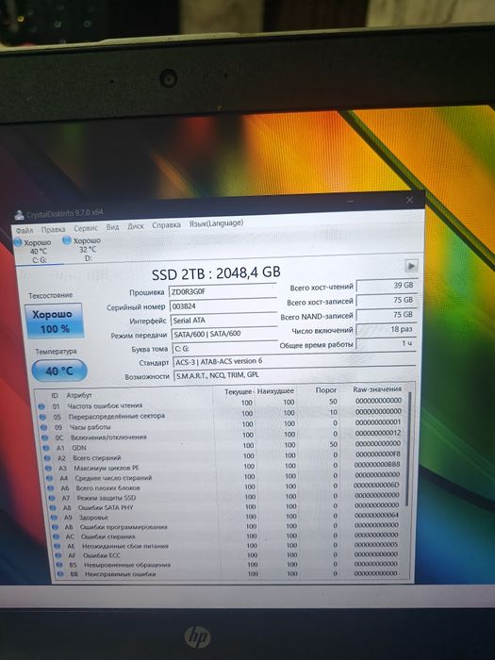
Task: Click the Текущее column header
Action: coord(239,391)
